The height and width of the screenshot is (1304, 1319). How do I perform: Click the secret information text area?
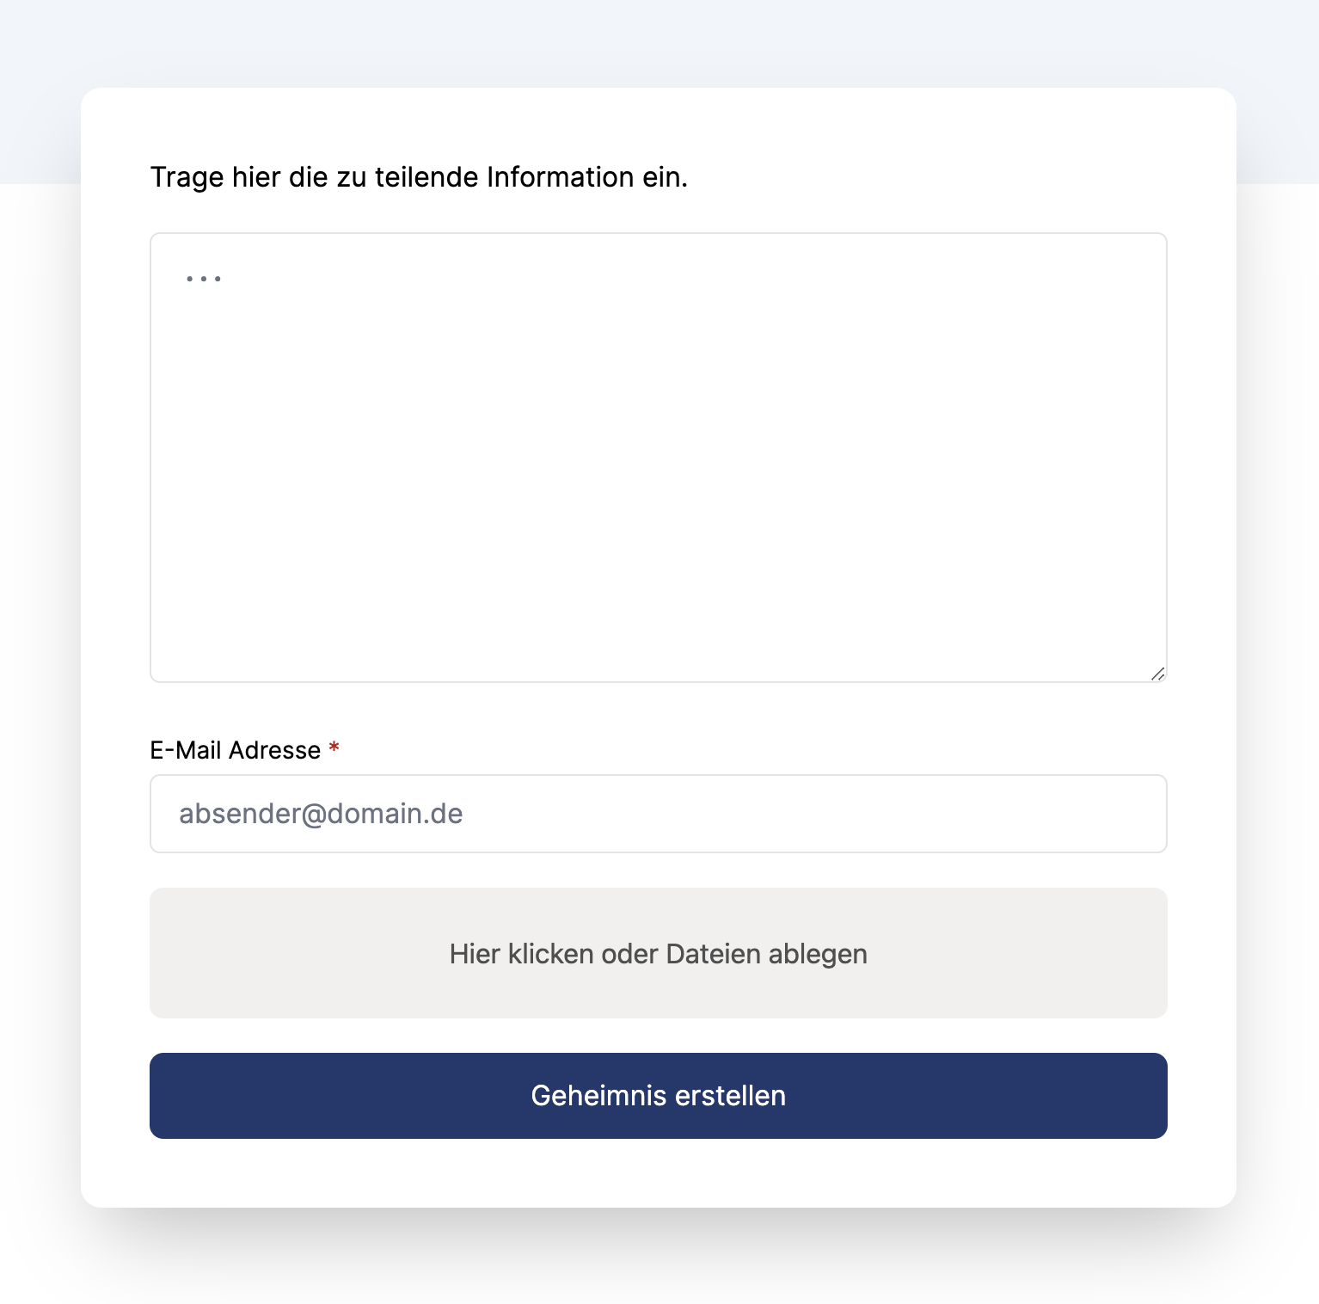pos(658,457)
